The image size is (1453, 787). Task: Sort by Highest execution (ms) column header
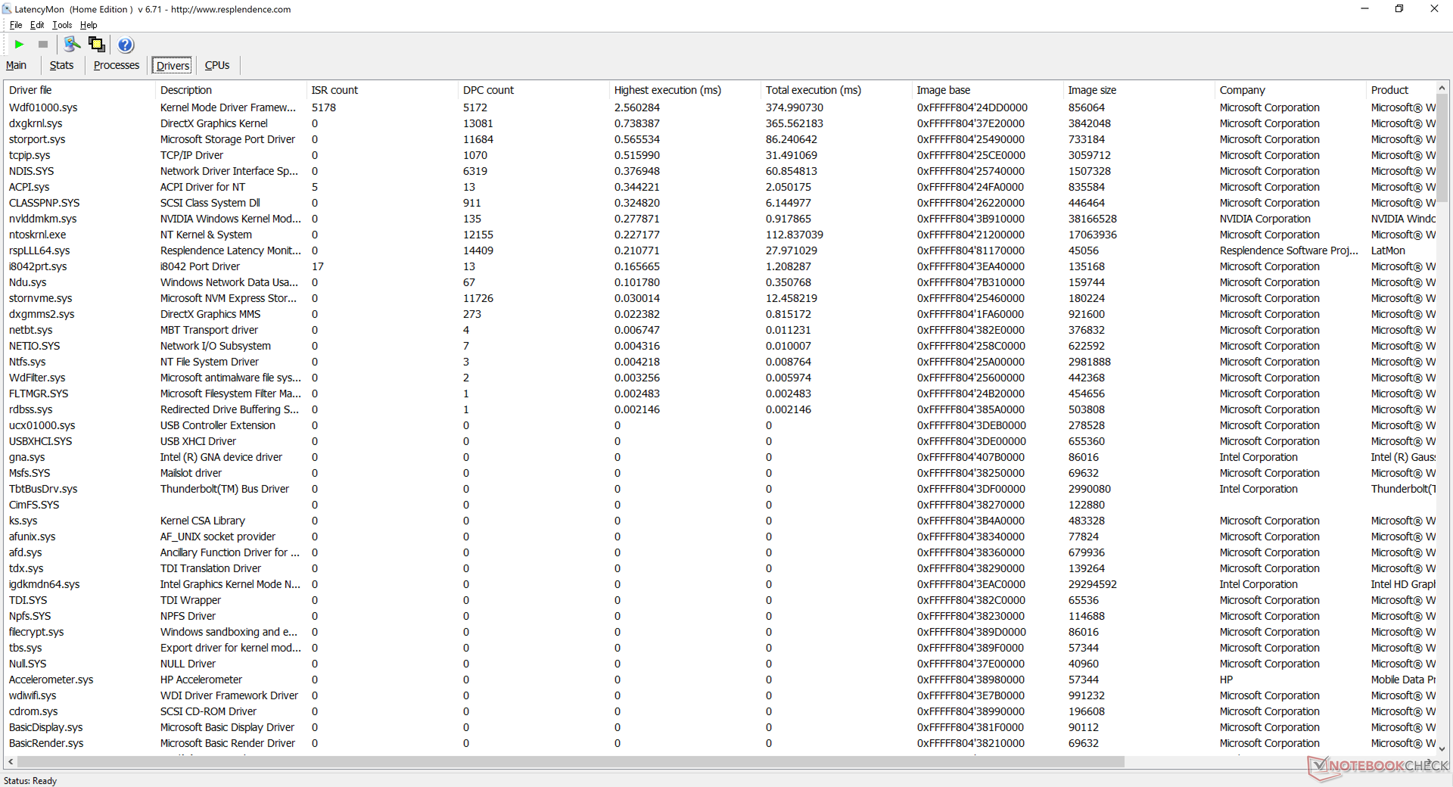[x=684, y=90]
